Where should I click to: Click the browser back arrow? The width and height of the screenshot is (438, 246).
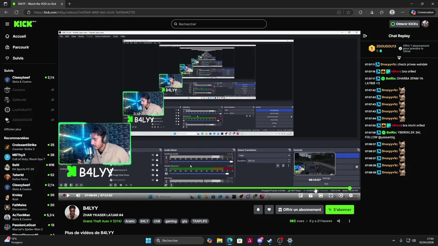(x=6, y=12)
